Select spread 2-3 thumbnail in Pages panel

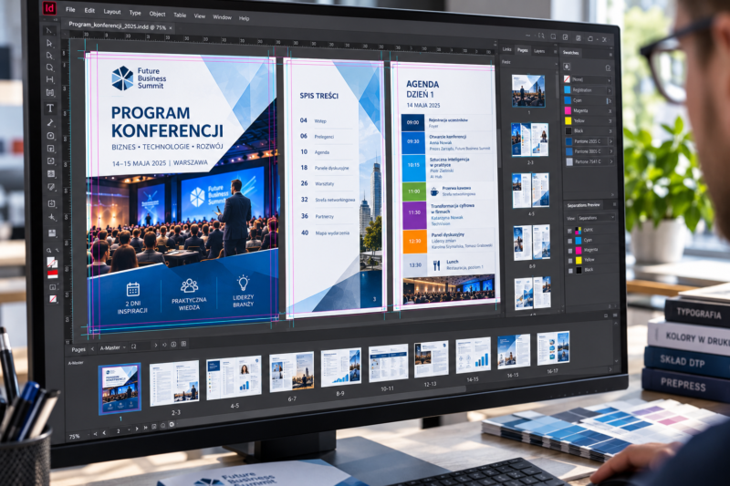[x=530, y=140]
